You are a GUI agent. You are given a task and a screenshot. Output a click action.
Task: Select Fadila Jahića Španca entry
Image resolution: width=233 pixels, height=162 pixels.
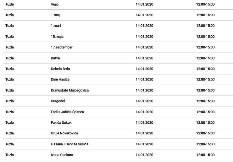(67, 112)
